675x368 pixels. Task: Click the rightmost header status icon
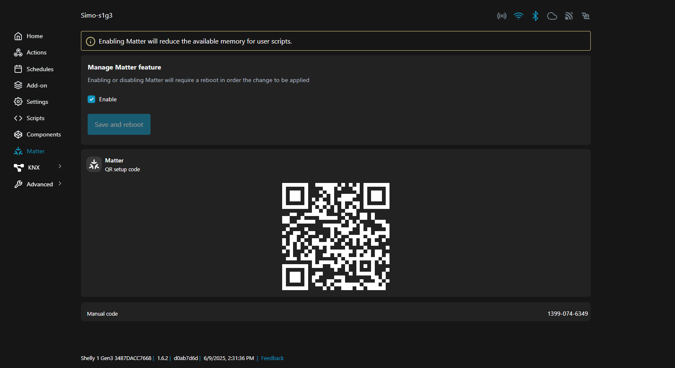(586, 16)
